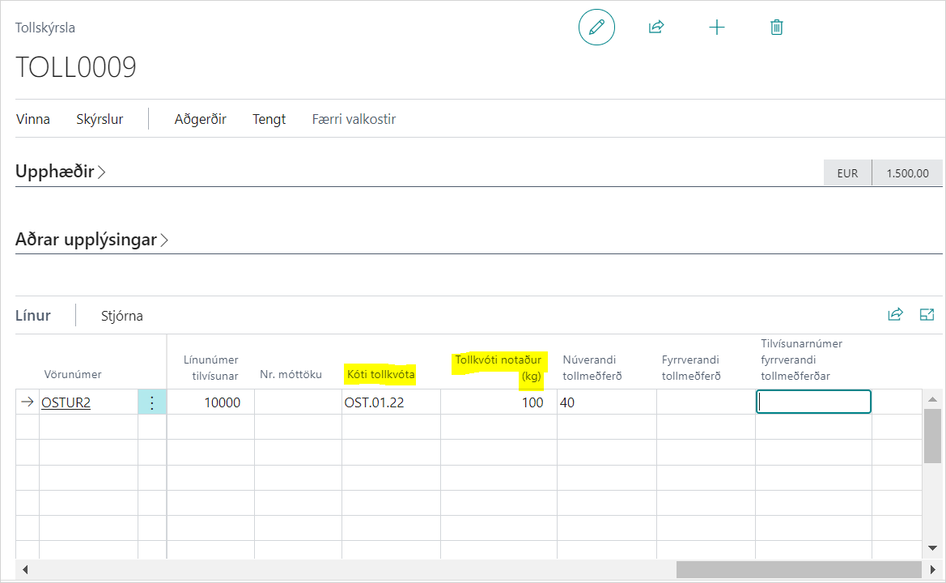Click the share icon in Línur section
This screenshot has height=583, width=946.
[x=895, y=315]
